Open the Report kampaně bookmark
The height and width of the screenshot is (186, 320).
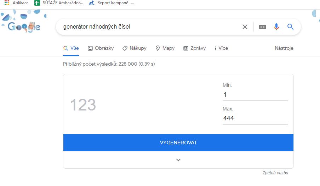tap(112, 3)
